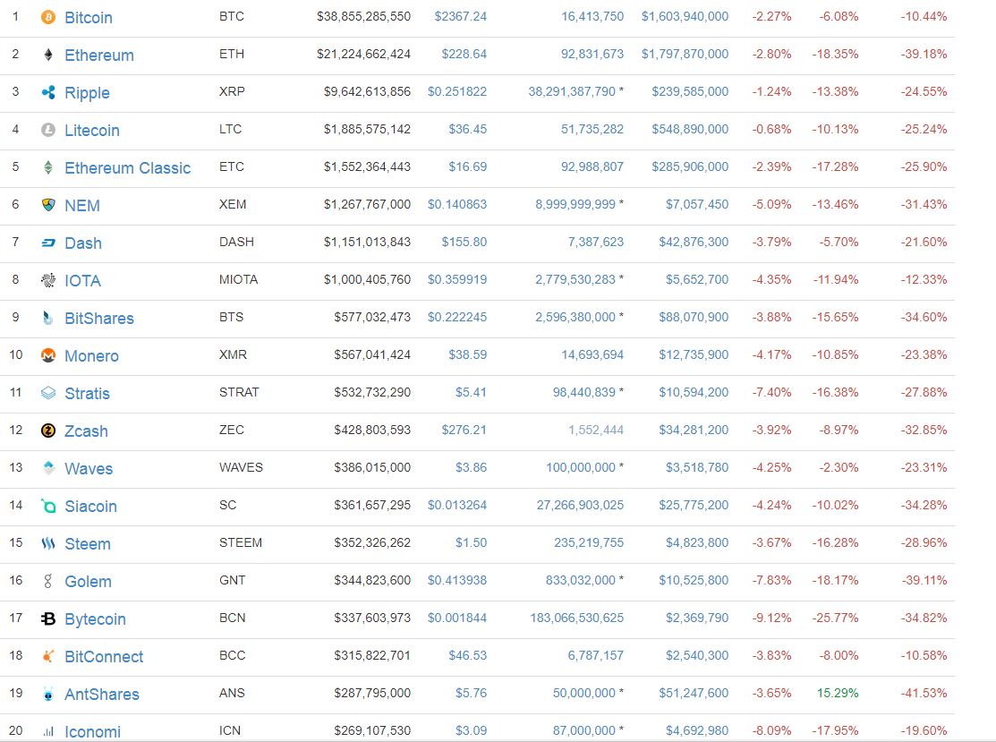The width and height of the screenshot is (996, 742).
Task: Click AntShares green 15.29% change
Action: (x=838, y=693)
